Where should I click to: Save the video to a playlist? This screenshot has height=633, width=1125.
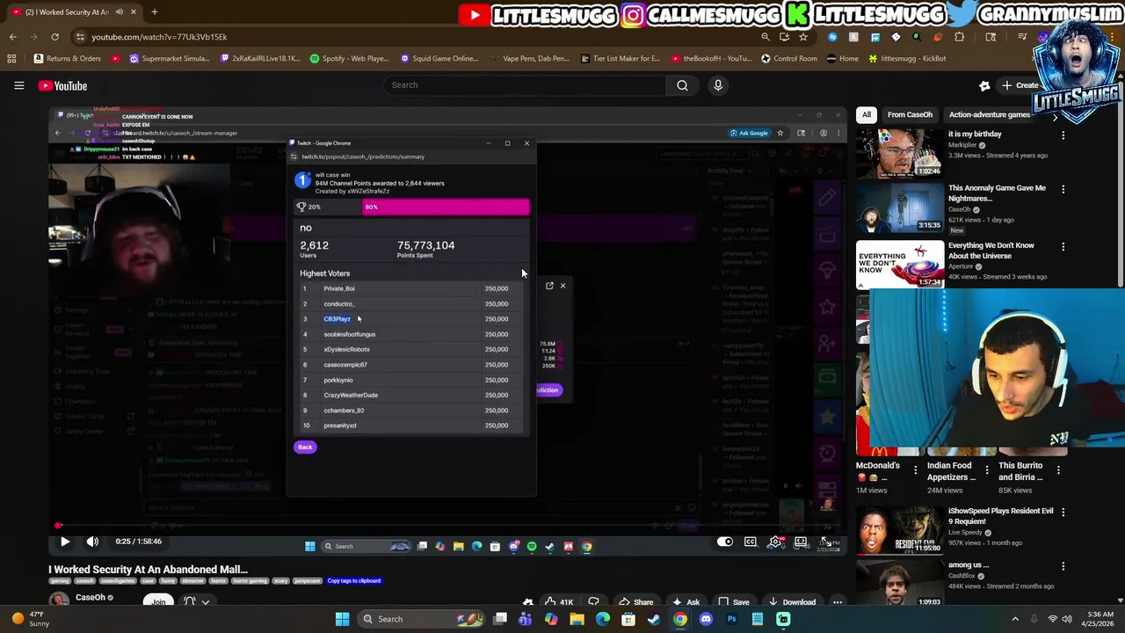733,602
